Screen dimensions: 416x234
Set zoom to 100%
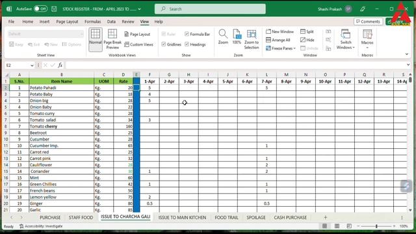click(237, 37)
